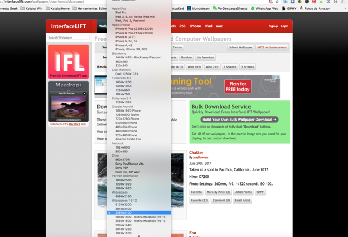Follow the Mac OS X app link
The height and width of the screenshot is (237, 348).
click(x=74, y=124)
